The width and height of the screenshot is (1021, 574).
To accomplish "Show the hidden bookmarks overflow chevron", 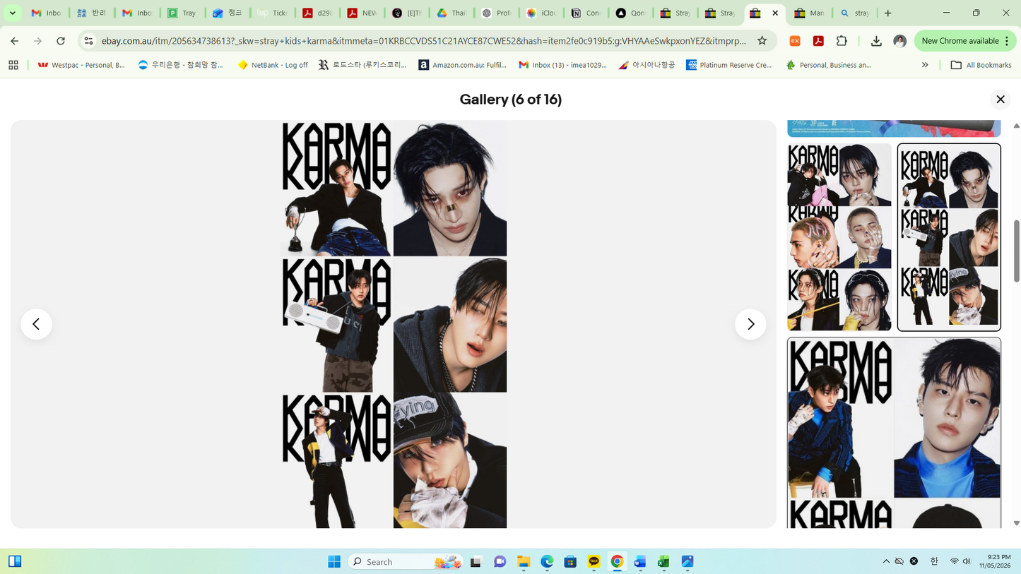I will [925, 65].
